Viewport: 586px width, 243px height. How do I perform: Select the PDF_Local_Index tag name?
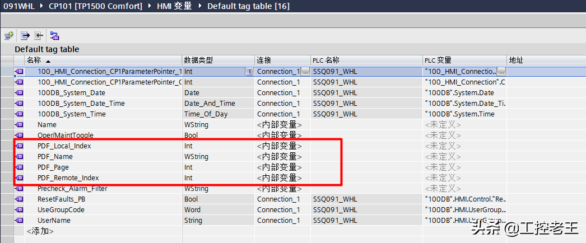pyautogui.click(x=64, y=146)
